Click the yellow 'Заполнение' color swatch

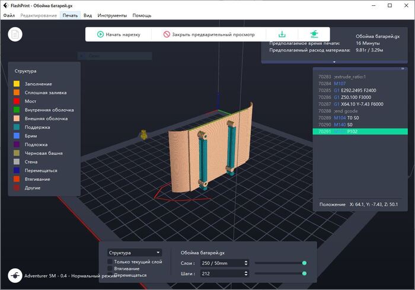point(17,84)
